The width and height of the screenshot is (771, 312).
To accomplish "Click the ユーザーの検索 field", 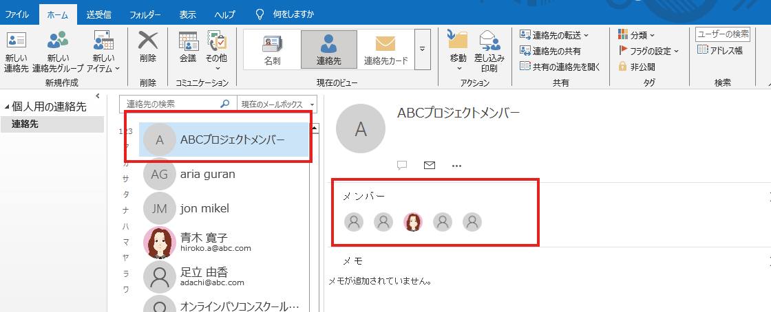I will click(723, 34).
